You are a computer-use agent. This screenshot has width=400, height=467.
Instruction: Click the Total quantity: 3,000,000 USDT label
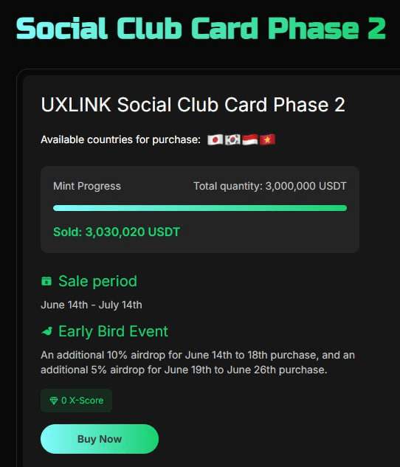[270, 186]
